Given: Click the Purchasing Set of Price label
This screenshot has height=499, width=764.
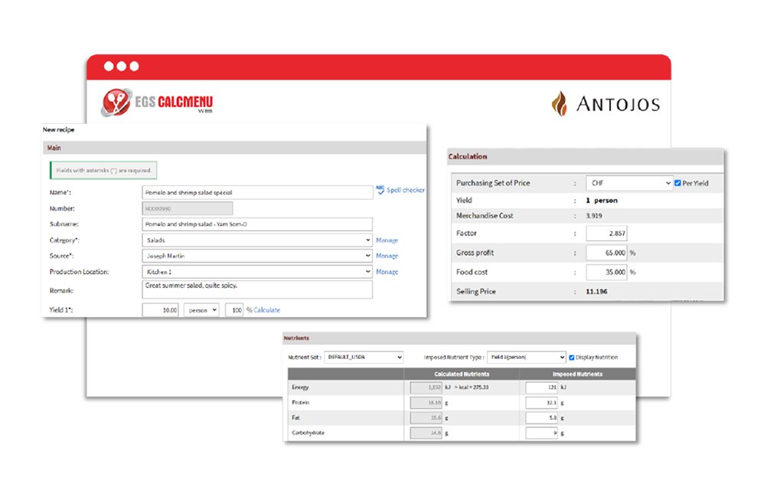Looking at the screenshot, I should (493, 183).
